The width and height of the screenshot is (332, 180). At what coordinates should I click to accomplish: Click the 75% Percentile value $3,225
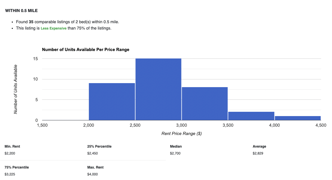[10, 174]
